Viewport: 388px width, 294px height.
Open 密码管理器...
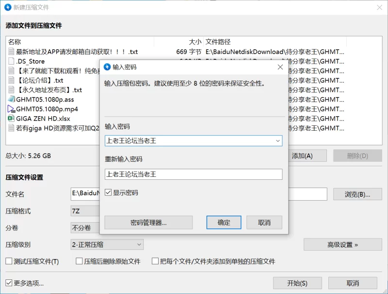click(148, 223)
